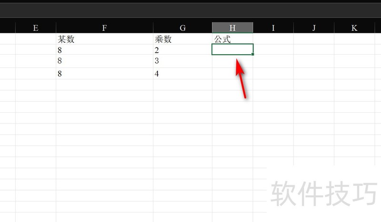
Task: Click the fill handle of selected cell
Action: click(252, 55)
